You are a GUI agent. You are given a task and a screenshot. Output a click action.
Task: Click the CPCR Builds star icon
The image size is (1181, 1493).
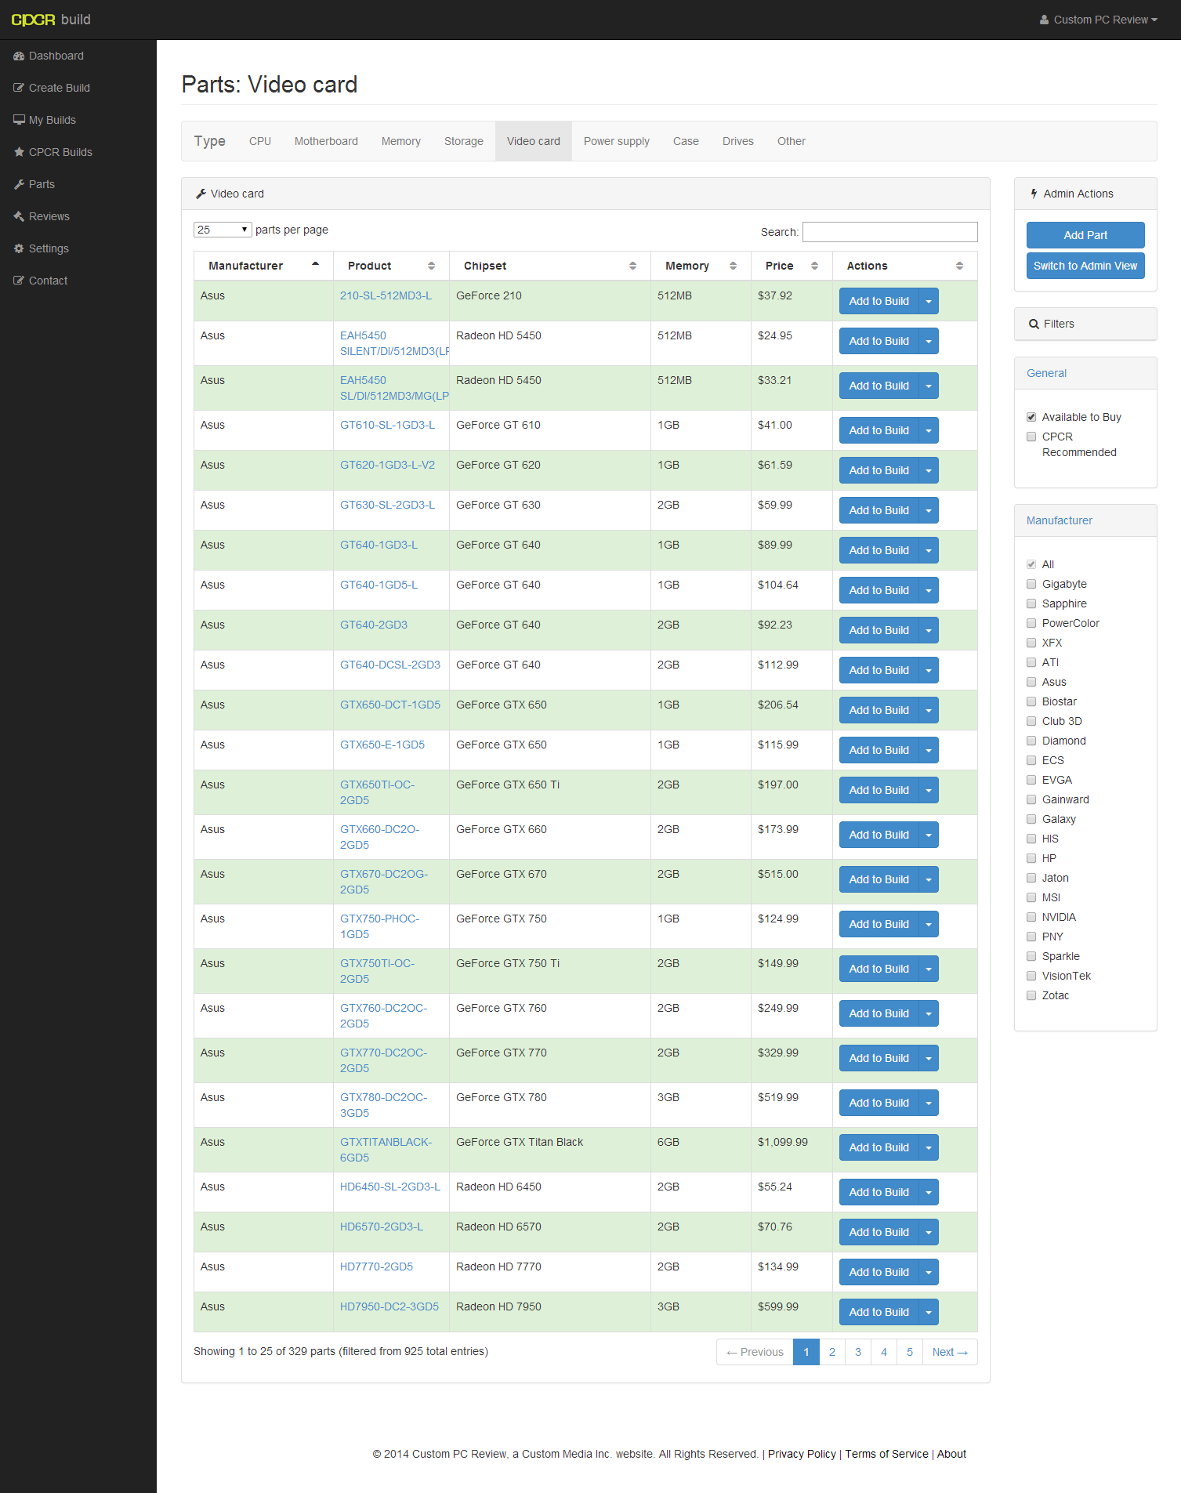tap(19, 152)
